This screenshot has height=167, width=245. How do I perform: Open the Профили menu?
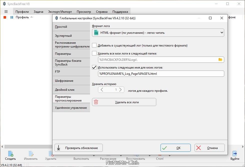coord(22,11)
